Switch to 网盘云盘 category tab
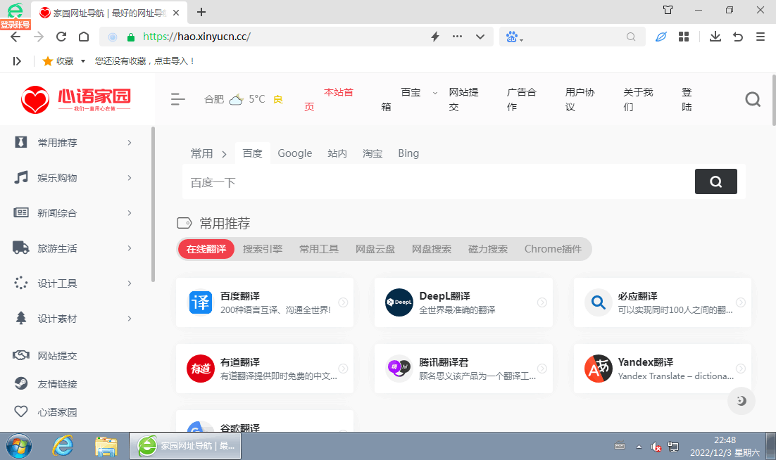Image resolution: width=776 pixels, height=460 pixels. pos(375,249)
